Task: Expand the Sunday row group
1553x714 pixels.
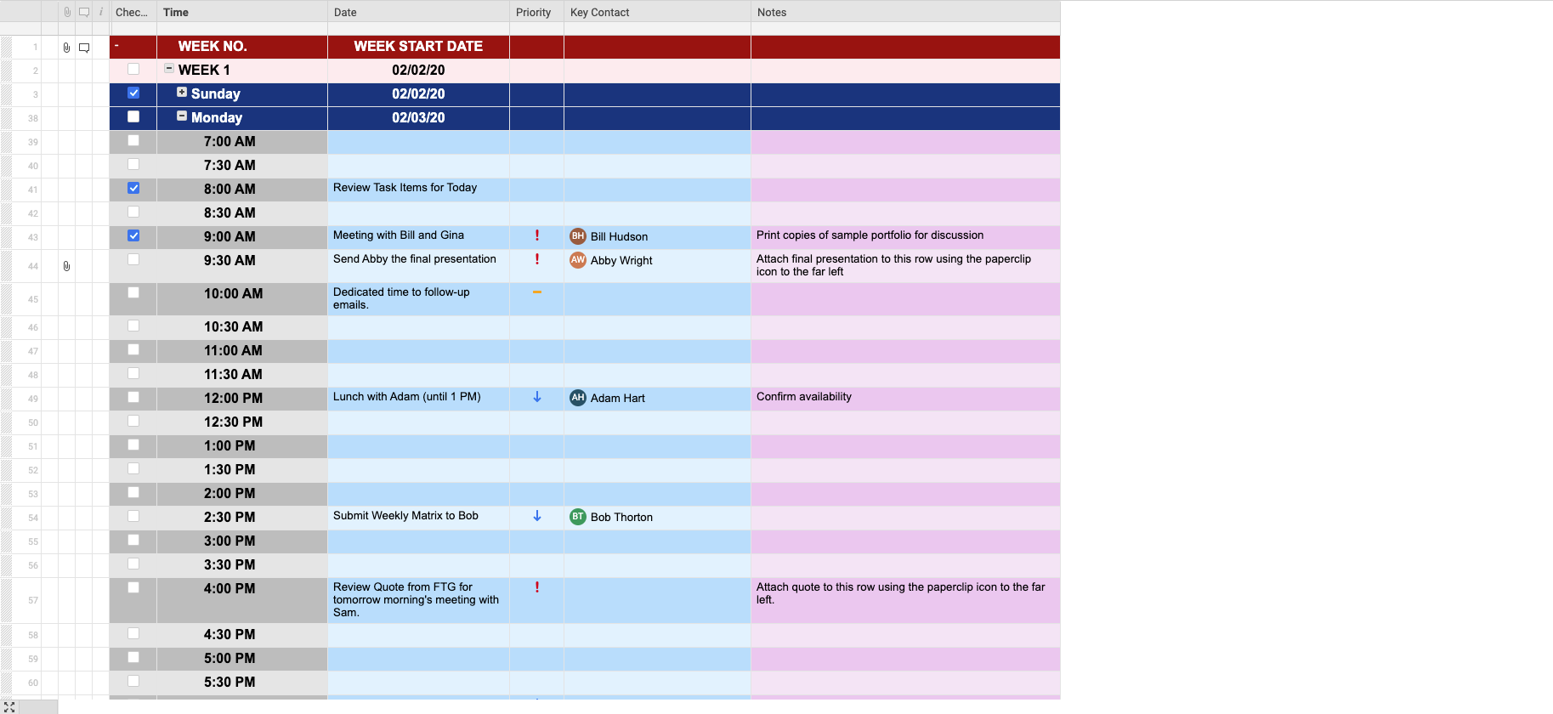Action: click(182, 93)
